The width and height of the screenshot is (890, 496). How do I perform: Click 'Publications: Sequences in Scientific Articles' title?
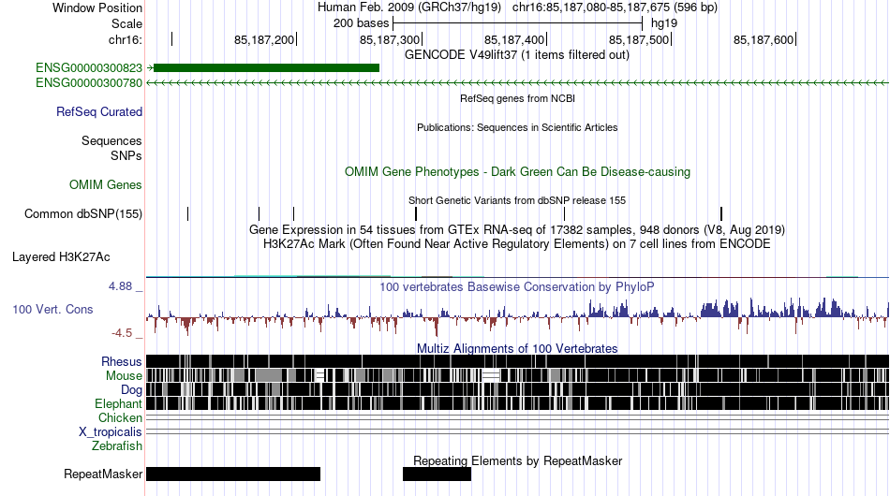pyautogui.click(x=517, y=127)
